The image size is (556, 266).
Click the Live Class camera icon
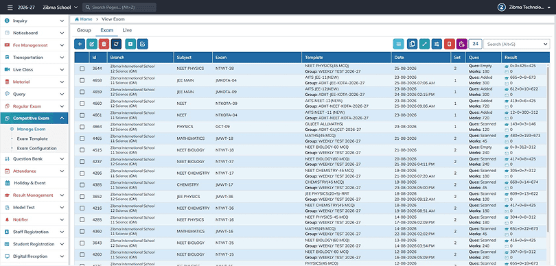tap(7, 70)
